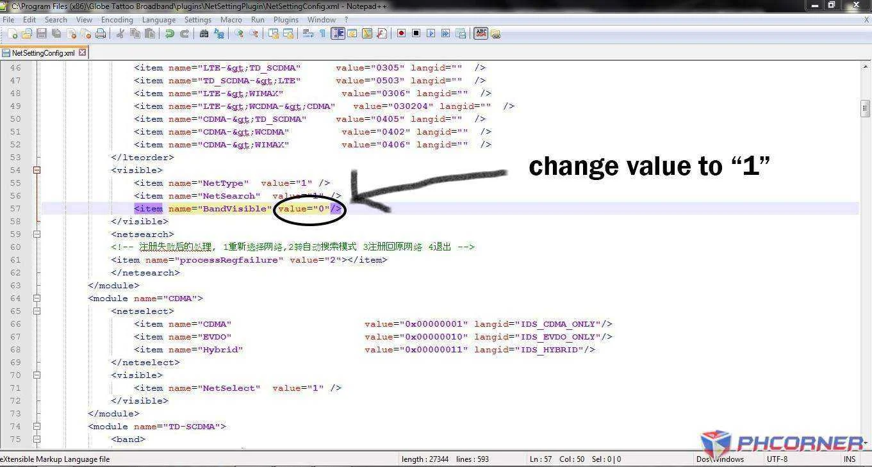Open the question mark help menu

347,20
